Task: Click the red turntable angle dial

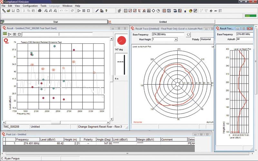Action: click(x=122, y=41)
